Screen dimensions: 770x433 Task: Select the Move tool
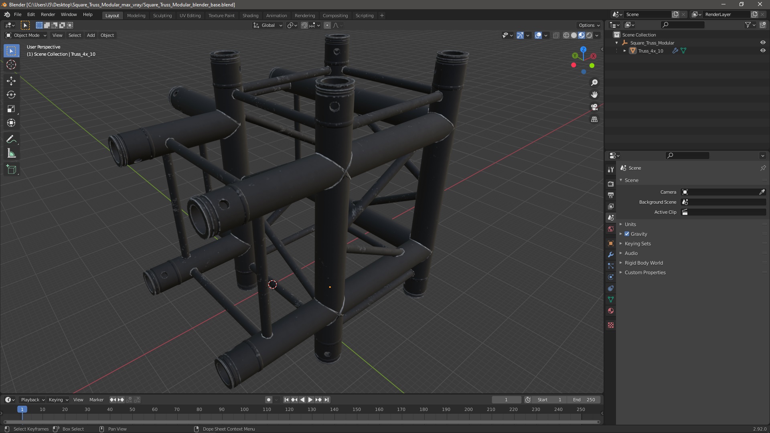[x=11, y=81]
